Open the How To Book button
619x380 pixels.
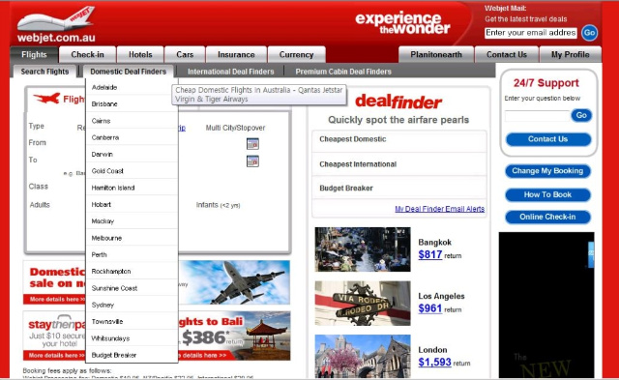click(547, 194)
